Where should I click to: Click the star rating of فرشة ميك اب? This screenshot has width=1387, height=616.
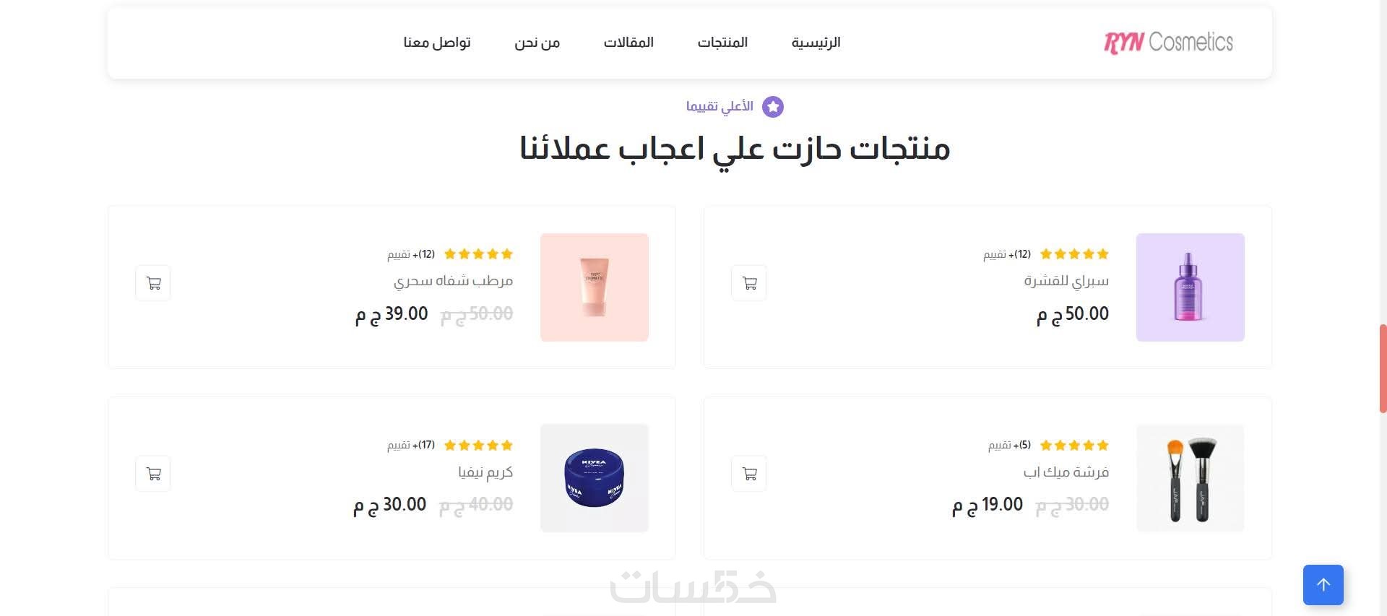pos(1074,446)
